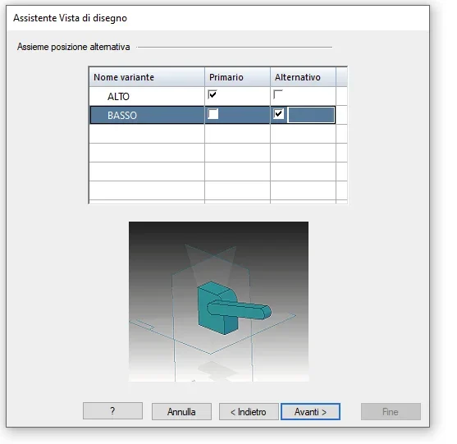Image resolution: width=457 pixels, height=444 pixels.
Task: Click the disabled Fine button
Action: click(391, 412)
